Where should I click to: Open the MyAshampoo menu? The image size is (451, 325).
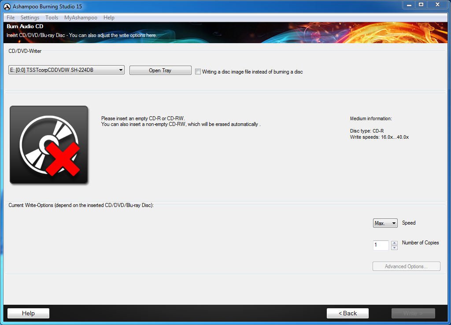point(81,18)
